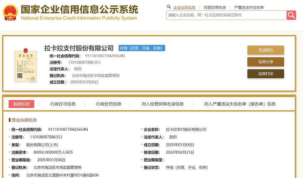Switch to the 列入经营异常名录信息 tab

click(163, 104)
